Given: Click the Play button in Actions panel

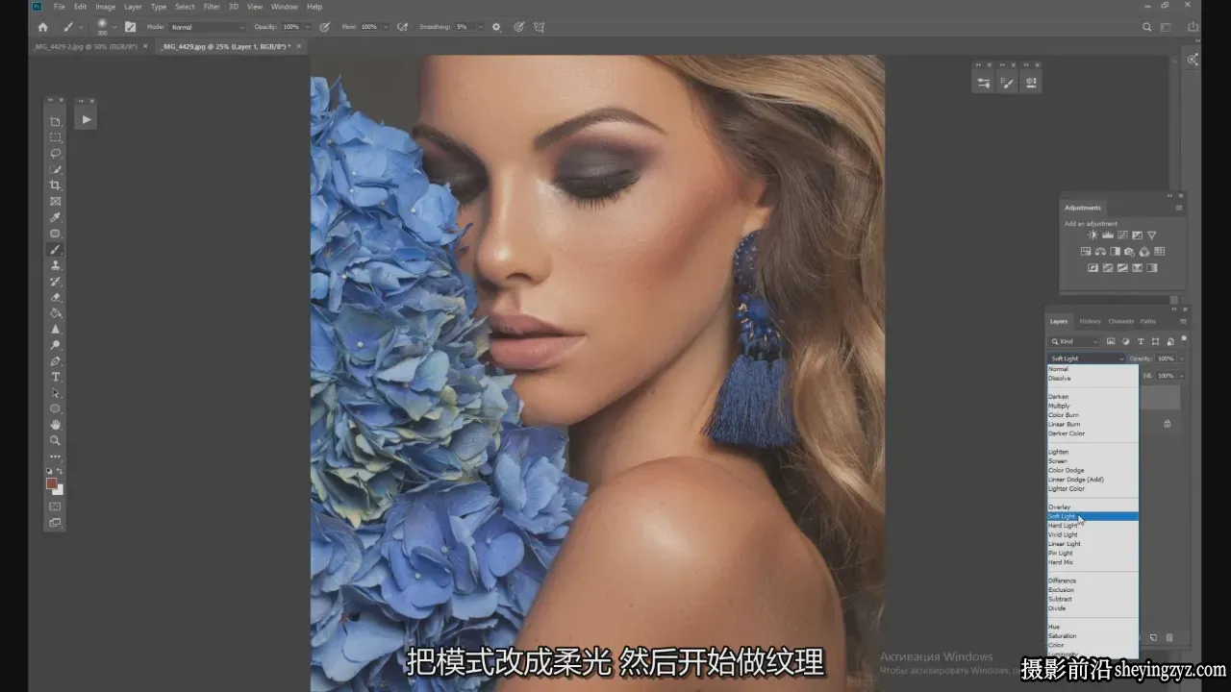Looking at the screenshot, I should (86, 119).
